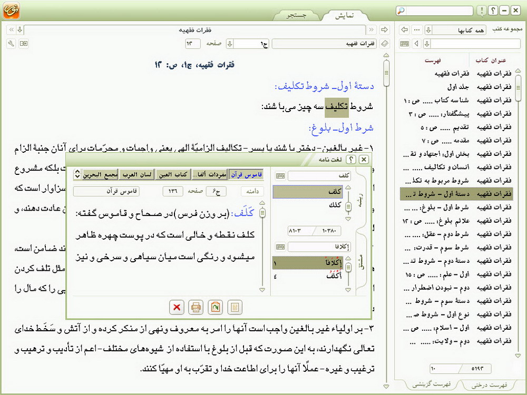Viewport: 527px width, 395px height.
Task: Select the پیشگفتار row in the book list
Action: 456,114
